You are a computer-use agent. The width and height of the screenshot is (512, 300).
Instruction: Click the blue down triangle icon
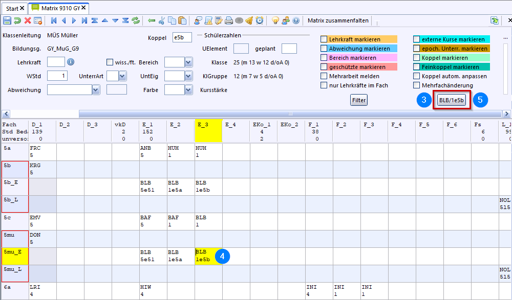(x=115, y=20)
